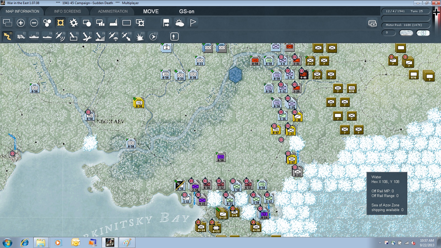This screenshot has width=441, height=248.
Task: Click the empty rectangle toolbar icon
Action: [x=127, y=23]
